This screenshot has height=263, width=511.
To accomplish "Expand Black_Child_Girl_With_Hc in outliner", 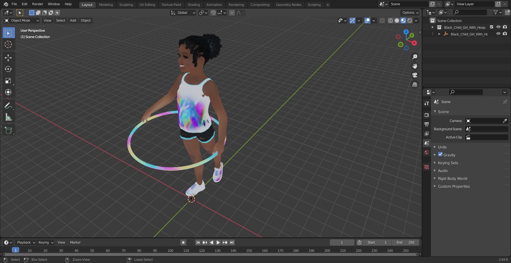I will click(x=439, y=34).
